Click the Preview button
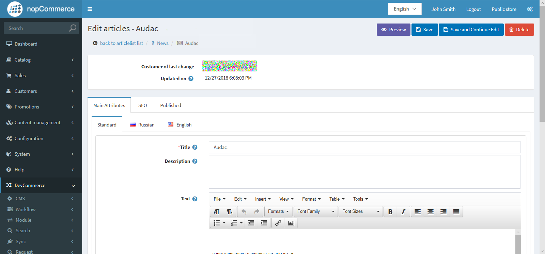Viewport: 545px width, 254px height. click(x=393, y=30)
